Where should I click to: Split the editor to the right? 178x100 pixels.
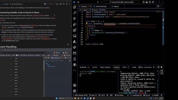(158, 6)
